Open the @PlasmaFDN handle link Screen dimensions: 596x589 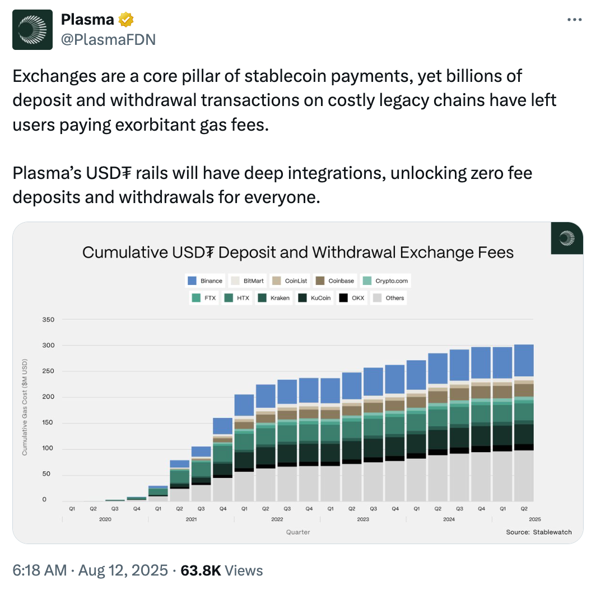point(108,39)
